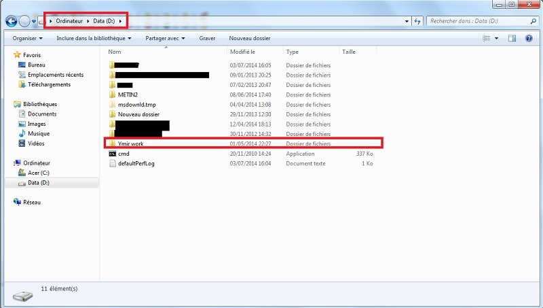Click Ordinateur in the address bar

pyautogui.click(x=69, y=21)
